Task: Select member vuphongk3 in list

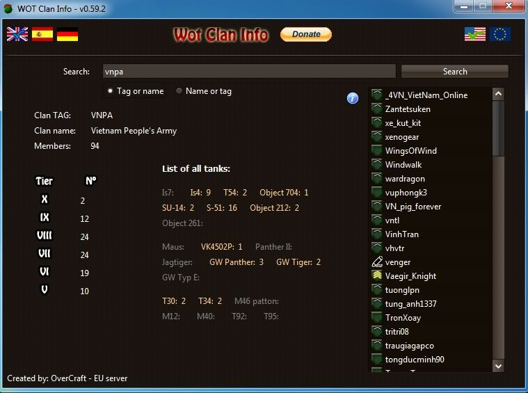Action: 406,193
